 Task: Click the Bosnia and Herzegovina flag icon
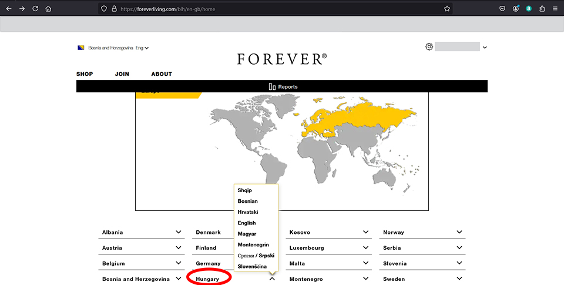(81, 48)
